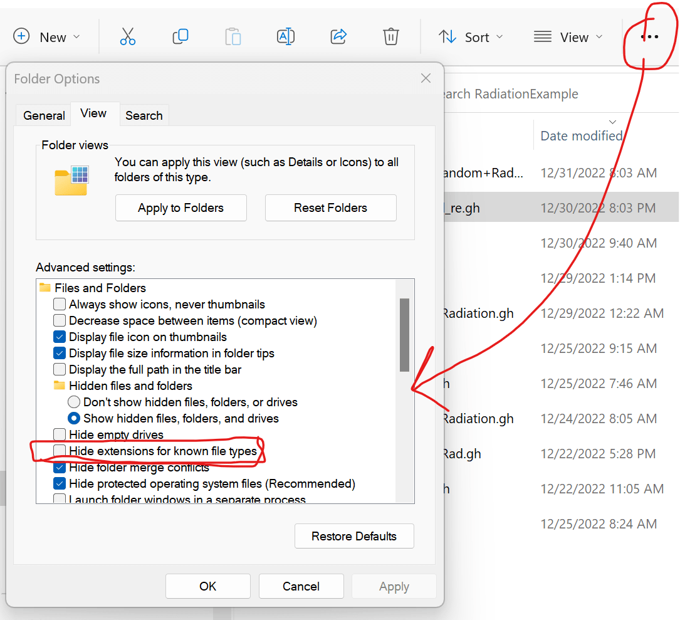This screenshot has width=680, height=620.
Task: Click the Delete trash can icon
Action: pos(390,36)
